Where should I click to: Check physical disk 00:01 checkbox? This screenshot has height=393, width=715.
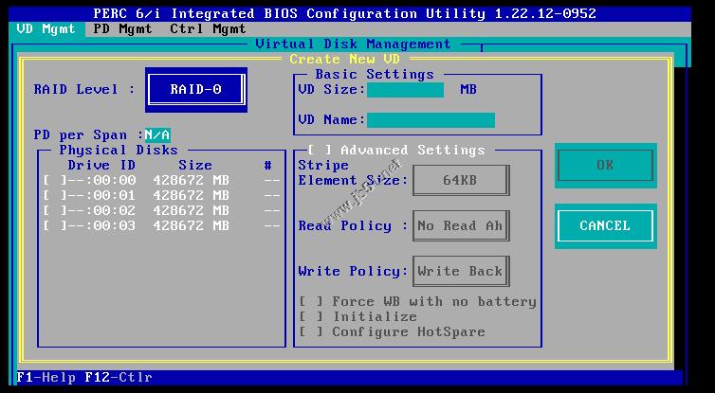click(x=54, y=196)
